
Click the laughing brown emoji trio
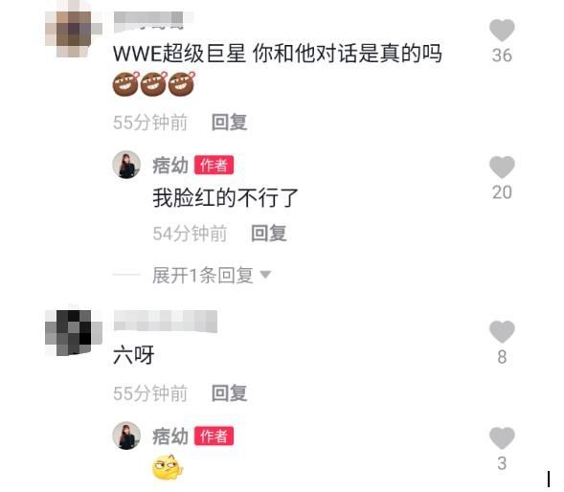coord(154,83)
